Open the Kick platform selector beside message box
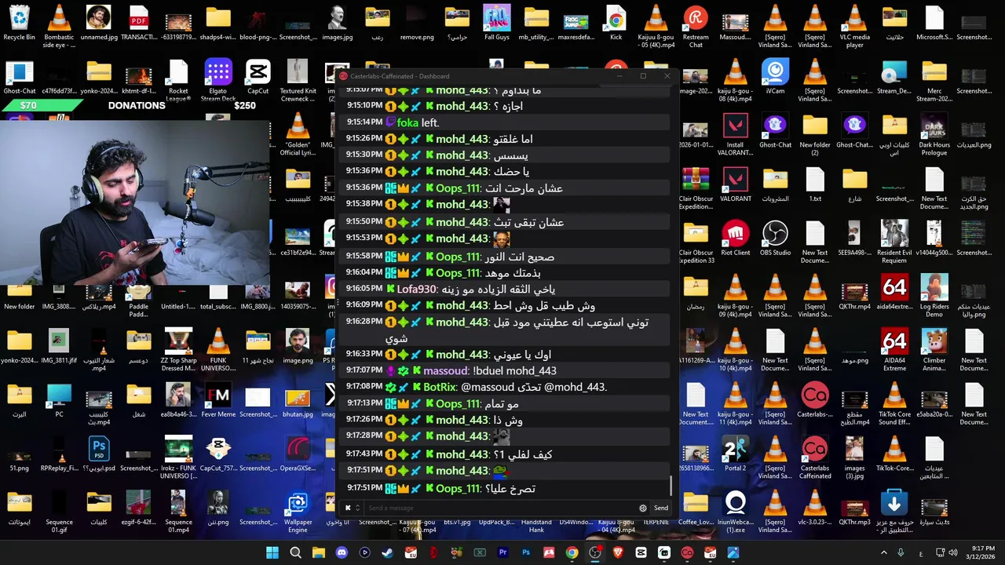 (352, 508)
